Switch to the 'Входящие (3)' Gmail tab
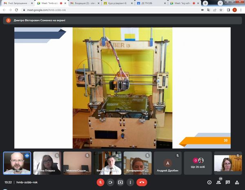 83,3
